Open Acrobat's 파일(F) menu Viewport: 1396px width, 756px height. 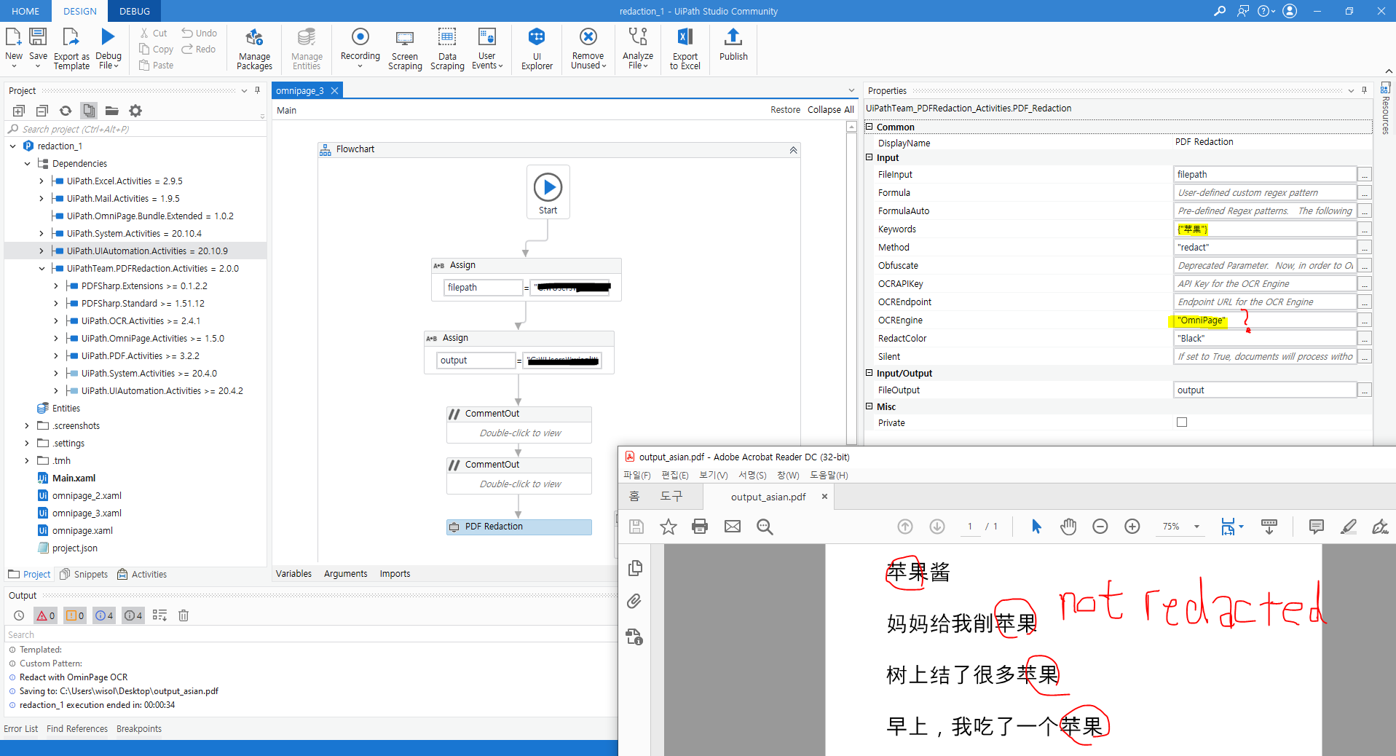[637, 476]
